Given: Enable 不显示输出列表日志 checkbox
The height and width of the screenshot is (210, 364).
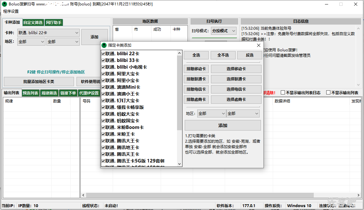Looking at the screenshot, I should 283,93.
